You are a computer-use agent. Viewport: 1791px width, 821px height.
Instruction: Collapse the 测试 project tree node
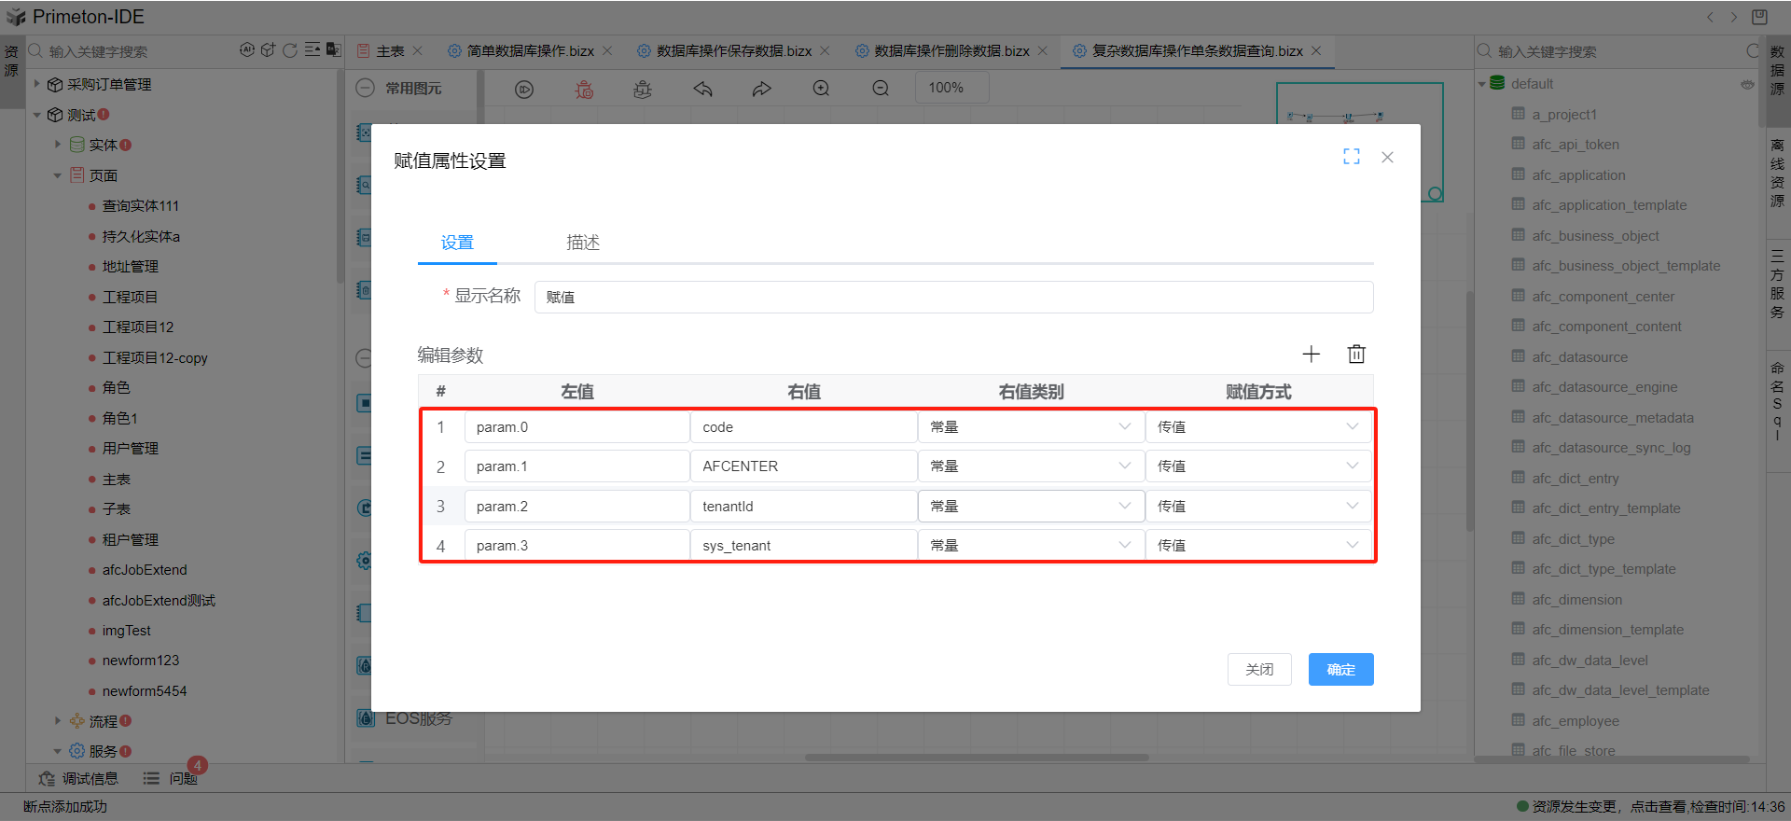37,115
